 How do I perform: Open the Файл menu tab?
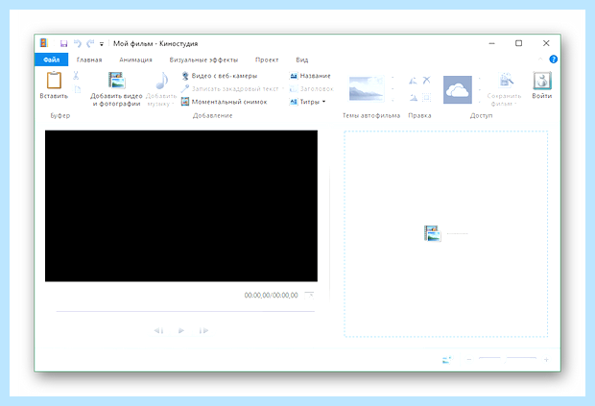click(51, 60)
